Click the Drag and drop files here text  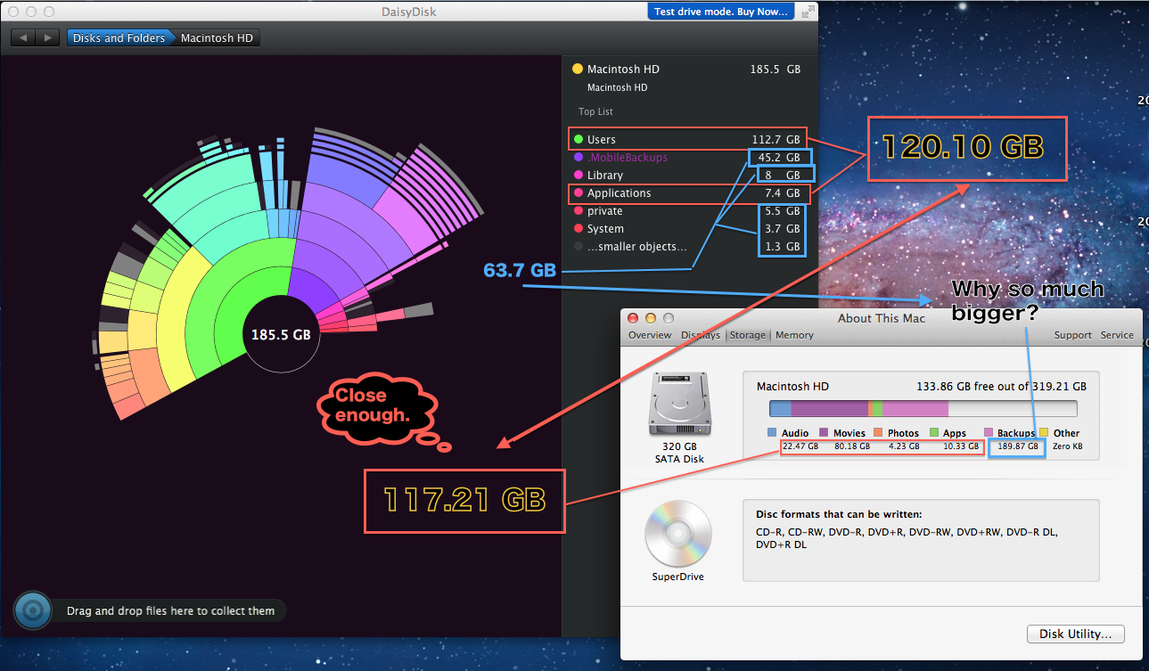pyautogui.click(x=170, y=611)
